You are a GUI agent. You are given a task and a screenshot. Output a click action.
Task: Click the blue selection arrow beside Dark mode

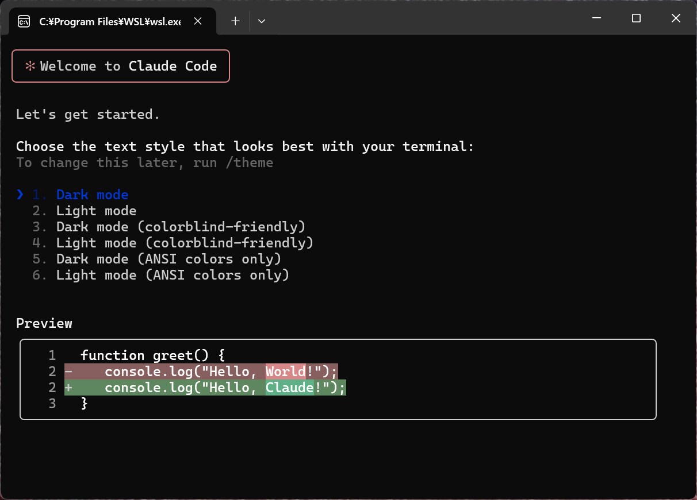(x=20, y=195)
